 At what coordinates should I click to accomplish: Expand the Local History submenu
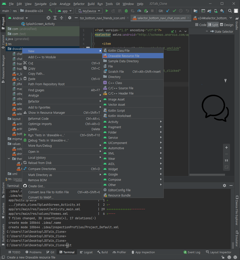pos(62,158)
